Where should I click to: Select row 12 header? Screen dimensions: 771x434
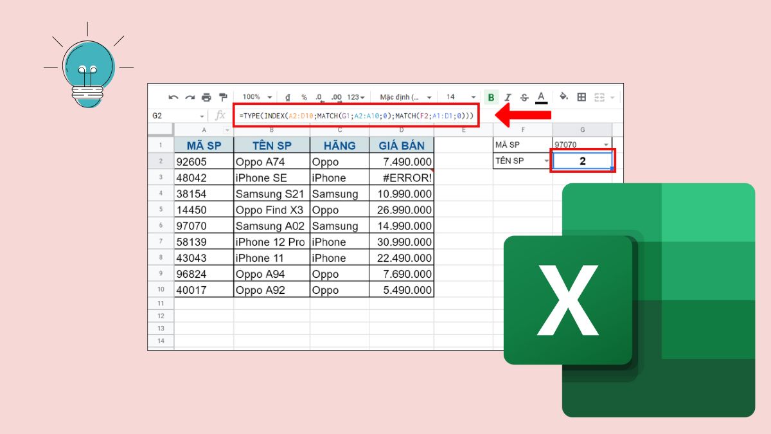pyautogui.click(x=161, y=316)
